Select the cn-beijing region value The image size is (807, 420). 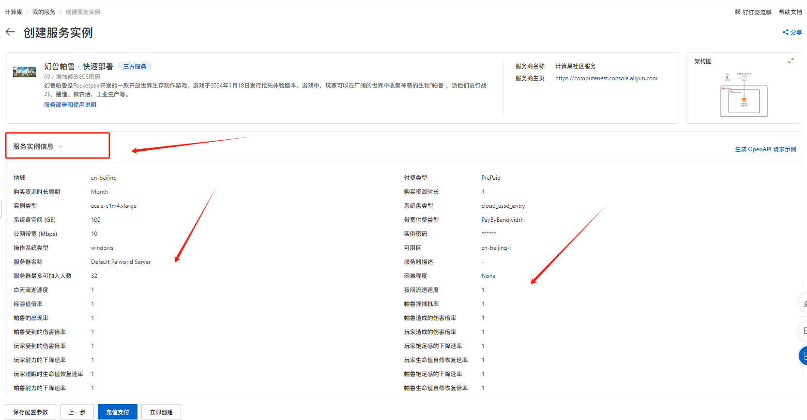(x=104, y=178)
